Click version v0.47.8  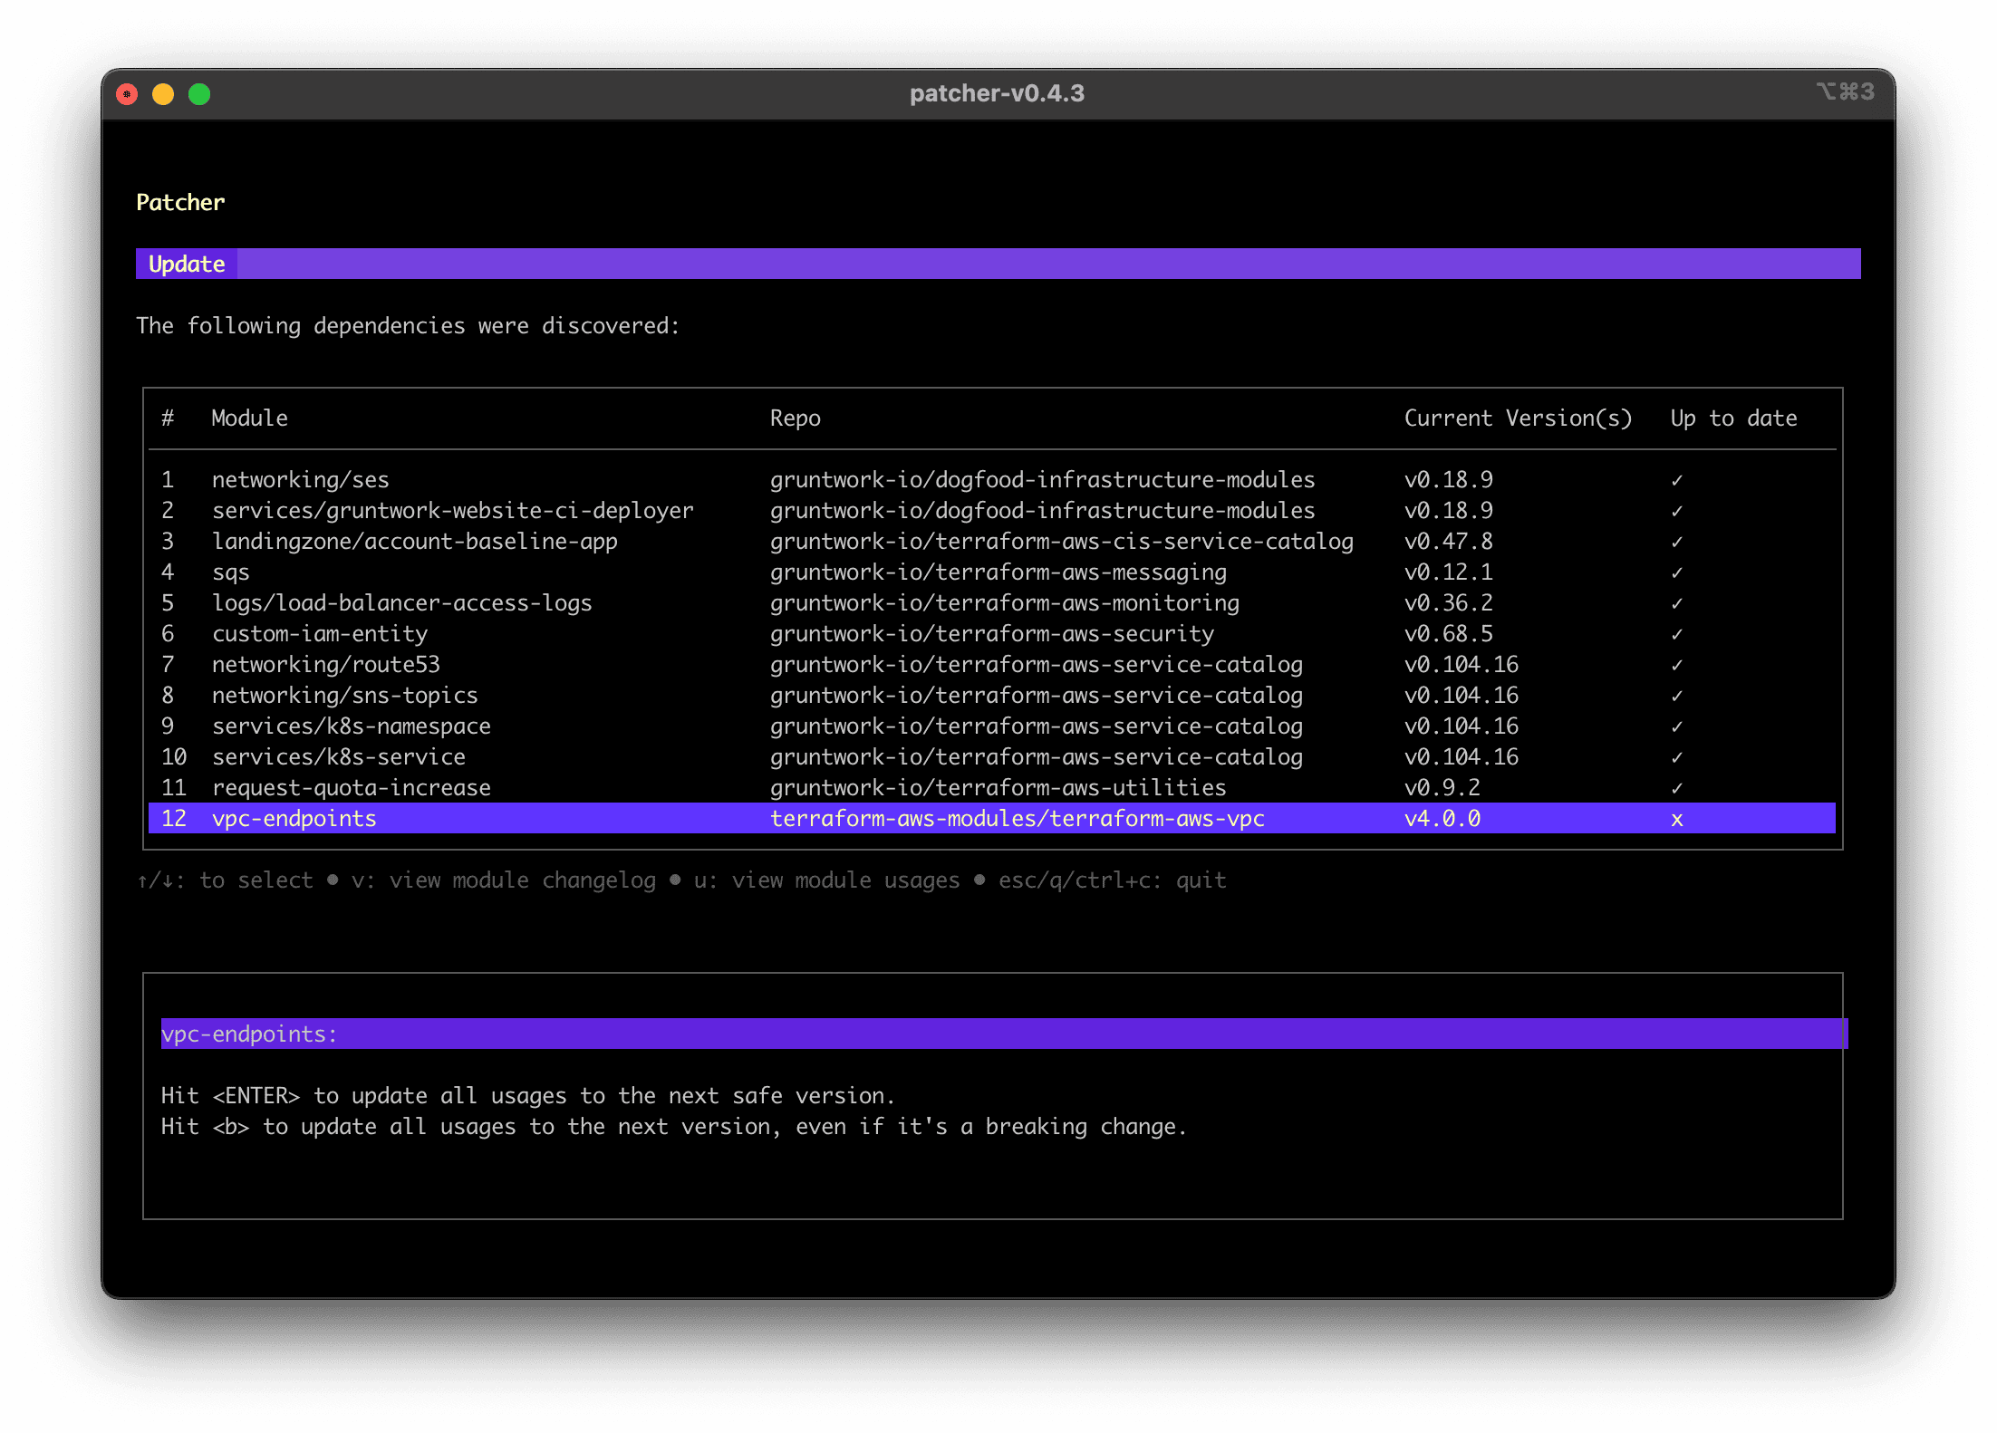click(x=1448, y=541)
